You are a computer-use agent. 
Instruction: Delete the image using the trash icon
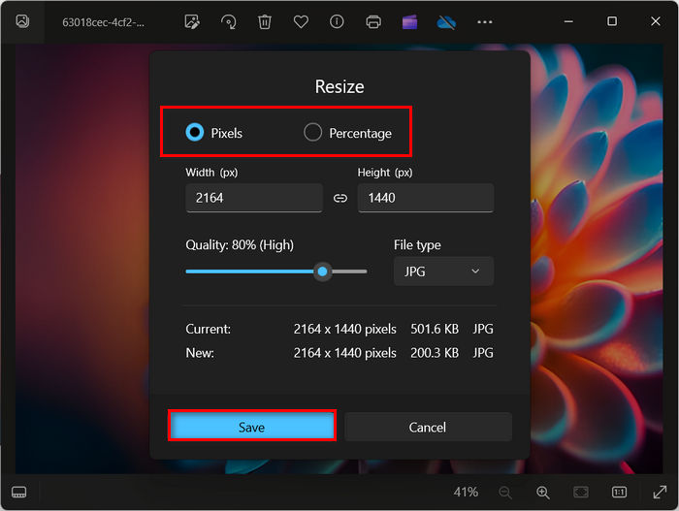pos(265,21)
